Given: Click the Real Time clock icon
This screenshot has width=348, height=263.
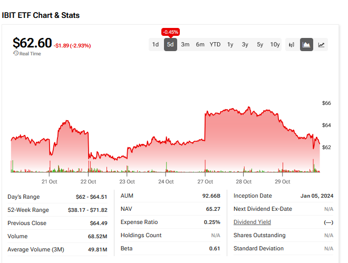Looking at the screenshot, I should click(x=16, y=53).
